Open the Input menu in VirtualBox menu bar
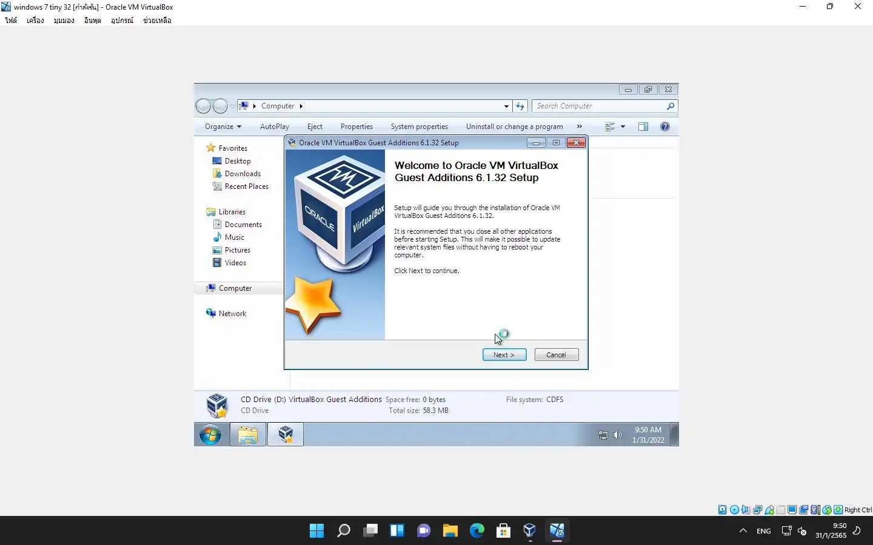Viewport: 873px width, 545px height. click(92, 21)
